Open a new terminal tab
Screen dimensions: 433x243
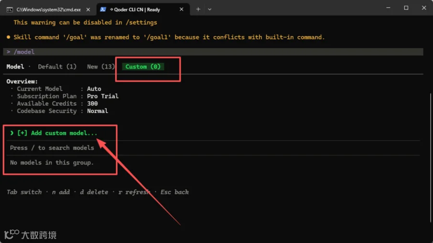click(198, 10)
